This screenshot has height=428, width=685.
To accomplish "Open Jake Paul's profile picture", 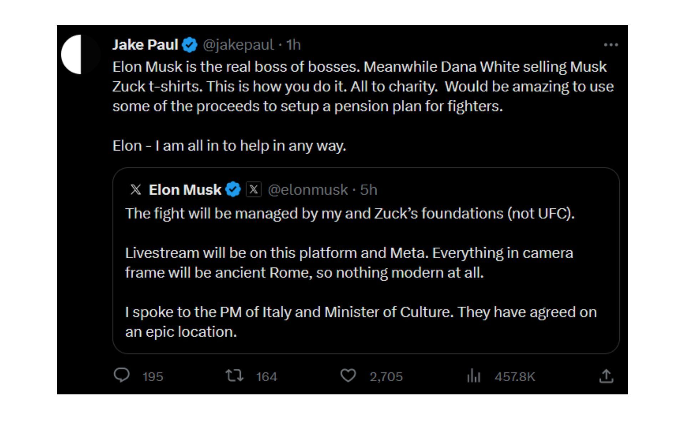I will click(81, 55).
